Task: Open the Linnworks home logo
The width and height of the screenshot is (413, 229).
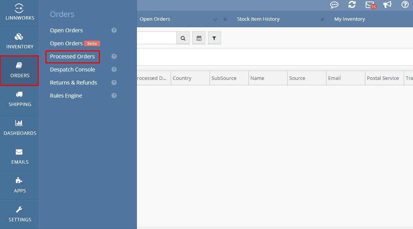Action: (x=19, y=12)
